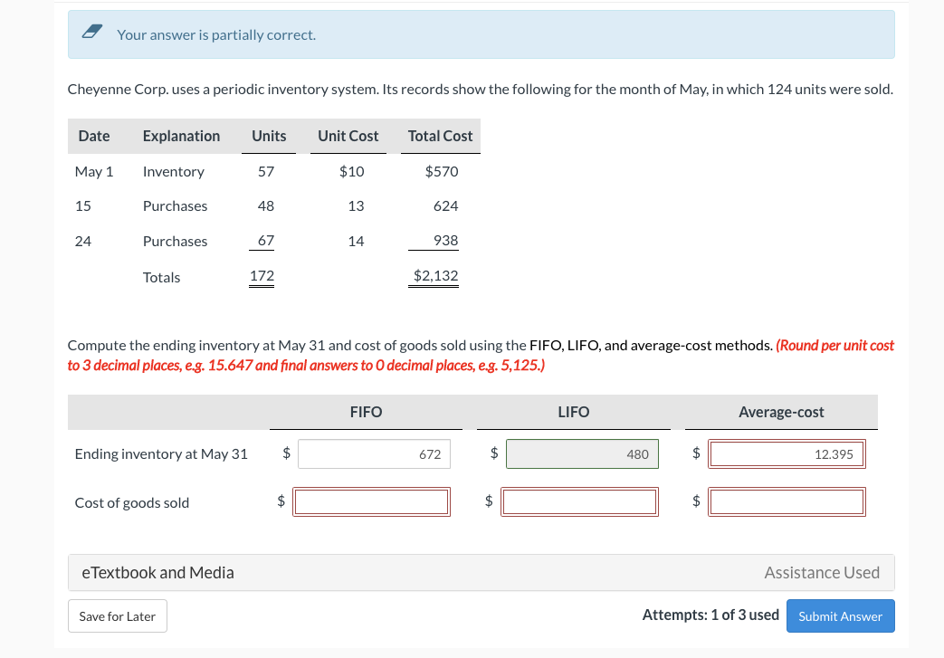Viewport: 944px width, 658px height.
Task: Click the May 1 Inventory total cost $570
Action: (x=442, y=172)
